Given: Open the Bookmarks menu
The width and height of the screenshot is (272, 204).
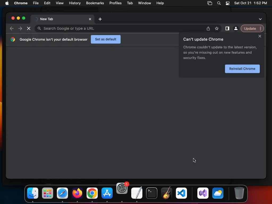Looking at the screenshot, I should [x=95, y=3].
